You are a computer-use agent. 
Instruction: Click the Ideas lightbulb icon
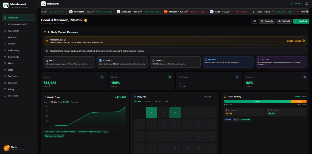[5, 70]
